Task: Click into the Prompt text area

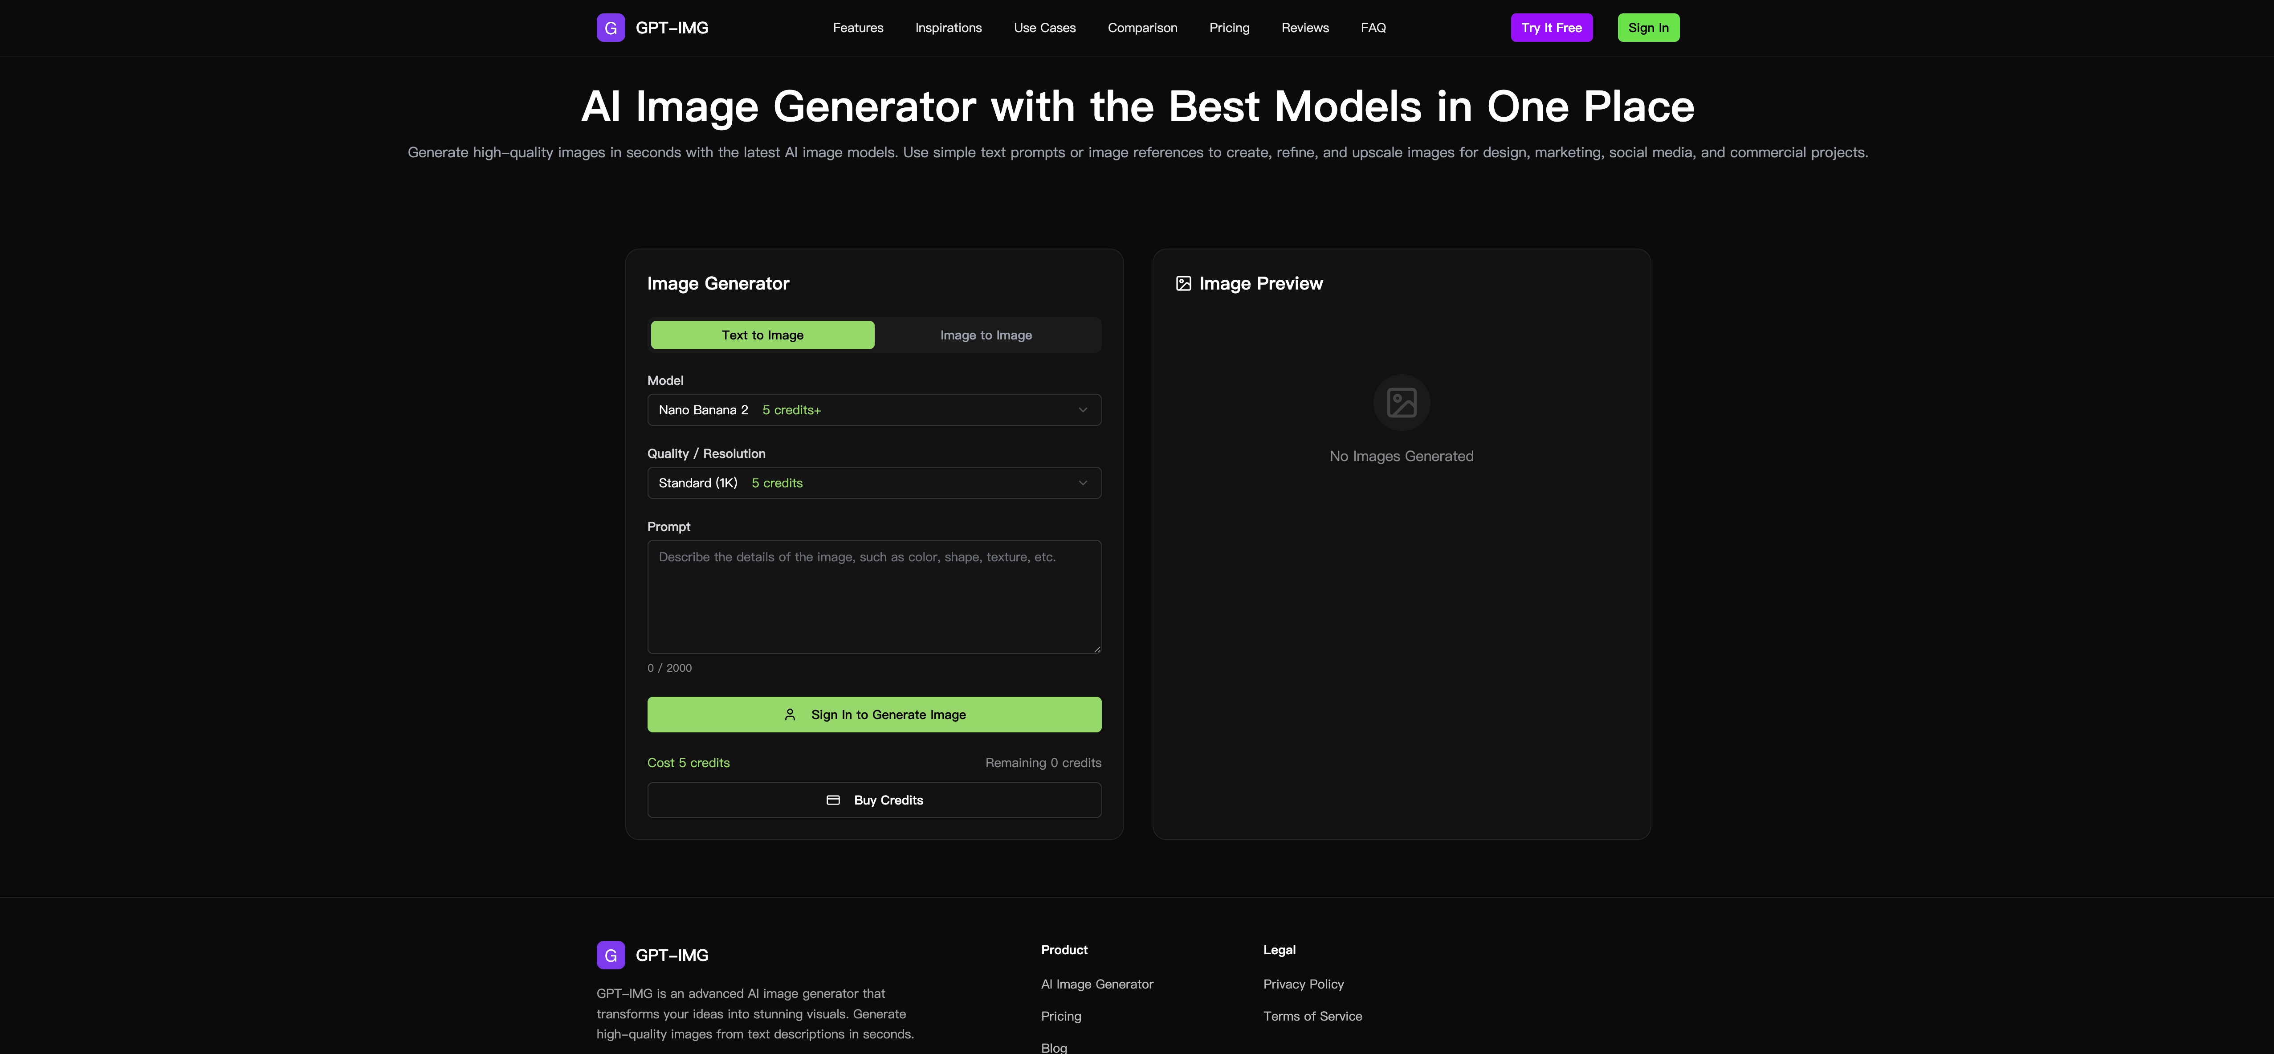Action: click(x=873, y=597)
